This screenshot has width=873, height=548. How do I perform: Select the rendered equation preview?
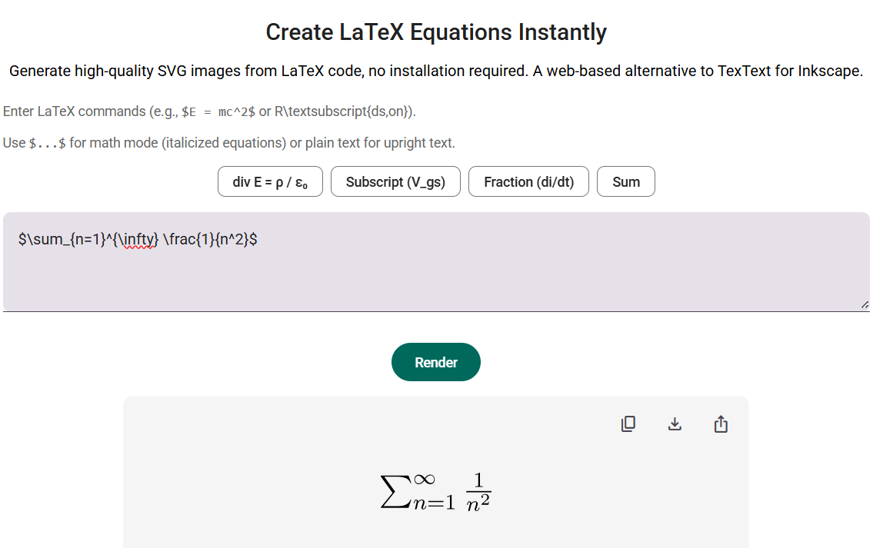(436, 490)
